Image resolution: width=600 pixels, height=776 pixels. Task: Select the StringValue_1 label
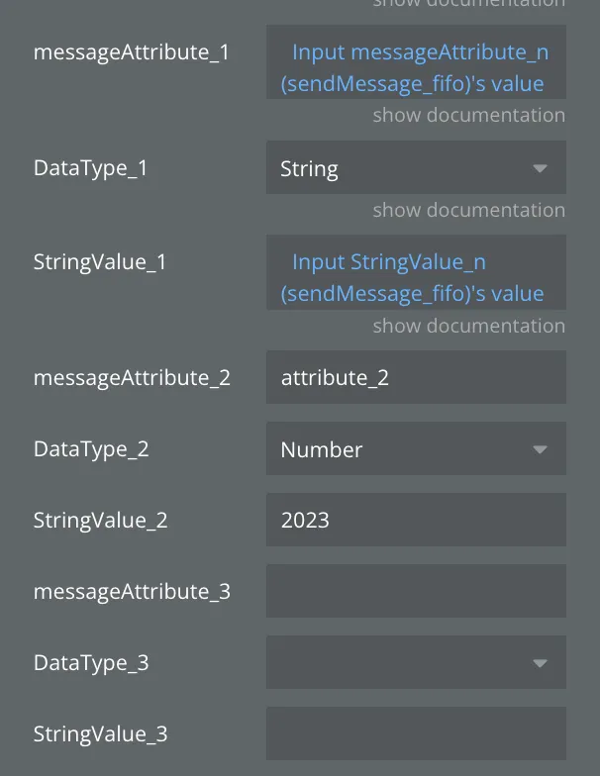point(100,263)
